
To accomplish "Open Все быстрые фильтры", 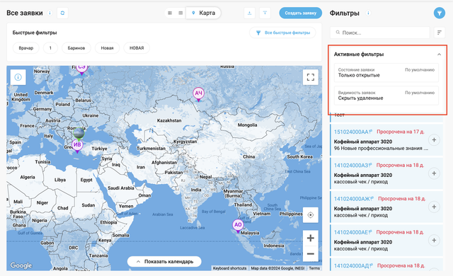I will (282, 33).
